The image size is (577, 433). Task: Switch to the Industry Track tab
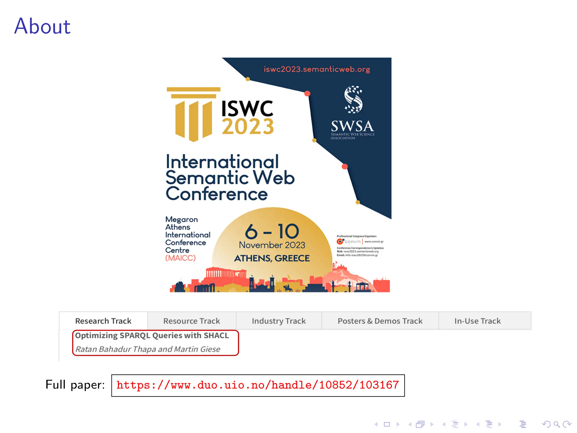point(279,321)
